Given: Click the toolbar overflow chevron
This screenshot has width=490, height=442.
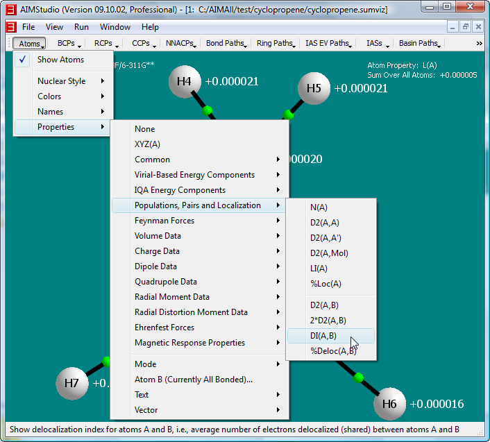Looking at the screenshot, I should click(x=479, y=43).
